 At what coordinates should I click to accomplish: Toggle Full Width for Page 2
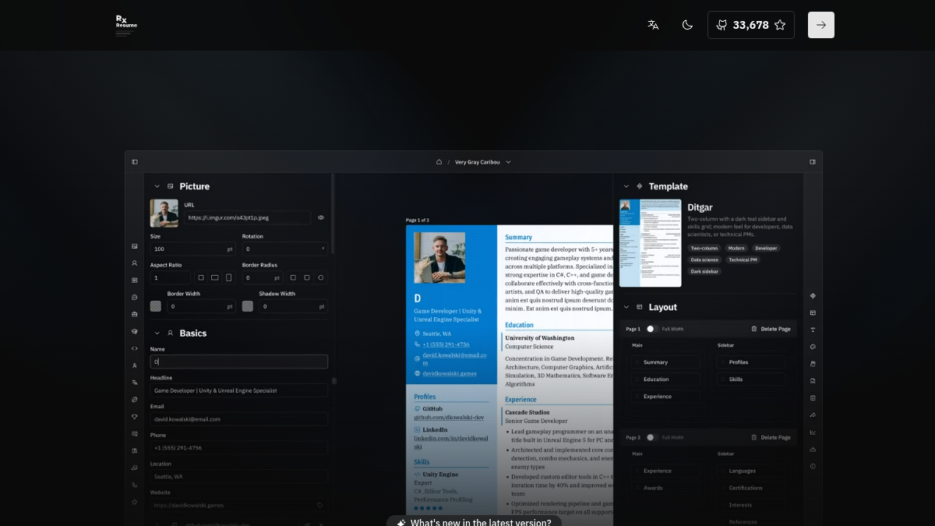651,437
